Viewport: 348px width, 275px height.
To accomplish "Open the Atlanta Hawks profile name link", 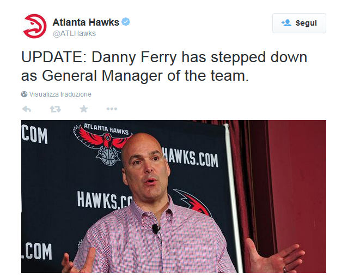I will (86, 22).
